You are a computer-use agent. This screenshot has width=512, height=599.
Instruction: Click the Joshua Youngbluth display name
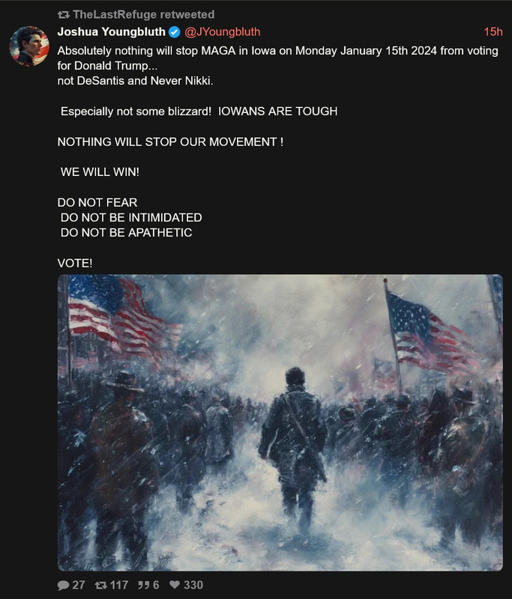tap(111, 31)
